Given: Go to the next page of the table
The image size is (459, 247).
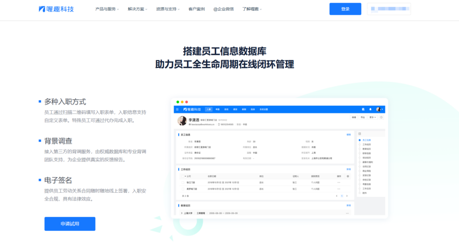Looking at the screenshot, I should (347, 196).
